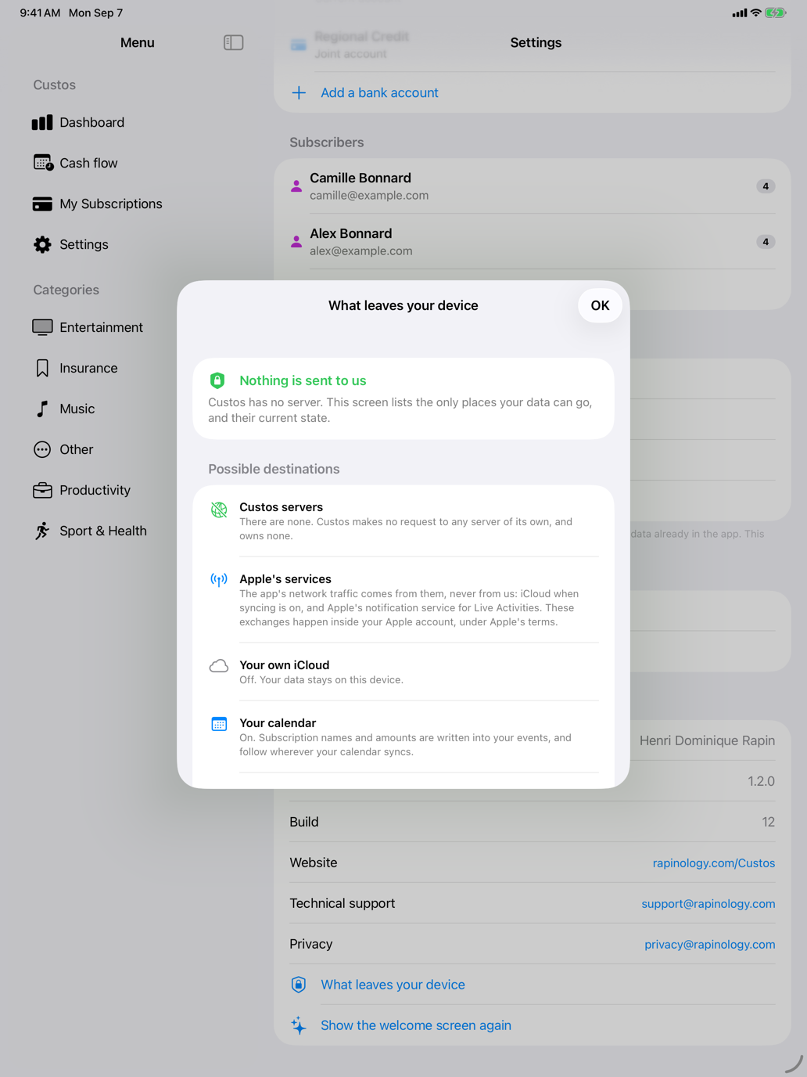
Task: Click Alex Bonnard's count badge
Action: click(766, 242)
